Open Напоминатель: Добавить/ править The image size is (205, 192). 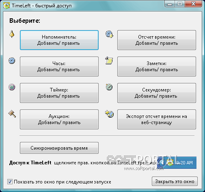59,40
